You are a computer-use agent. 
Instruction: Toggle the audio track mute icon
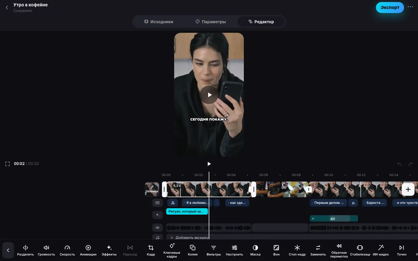coord(157,228)
